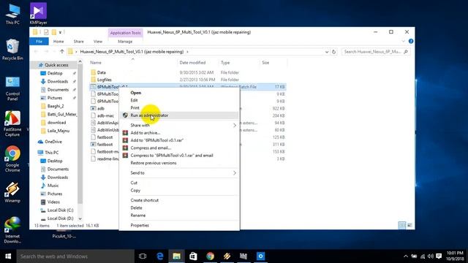Open the This PC desktop icon
468x263 pixels.
click(12, 15)
